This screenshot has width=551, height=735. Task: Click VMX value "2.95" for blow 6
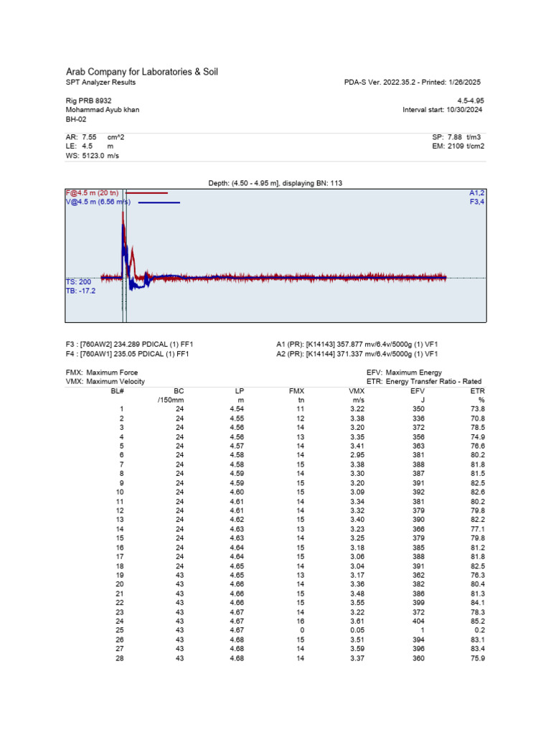pos(357,455)
